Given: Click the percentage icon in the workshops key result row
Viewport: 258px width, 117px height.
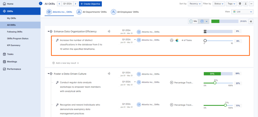Looking at the screenshot, I should (x=171, y=82).
